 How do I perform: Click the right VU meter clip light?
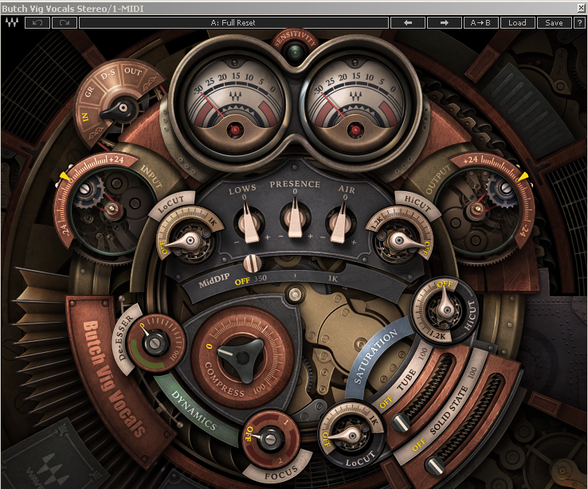point(355,131)
